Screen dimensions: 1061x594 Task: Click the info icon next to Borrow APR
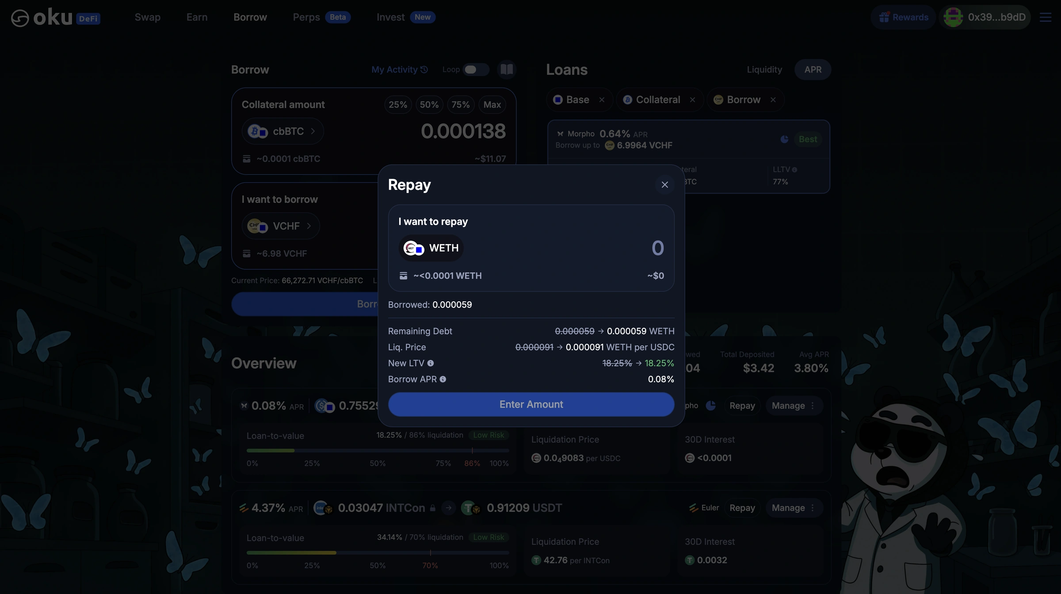coord(443,379)
